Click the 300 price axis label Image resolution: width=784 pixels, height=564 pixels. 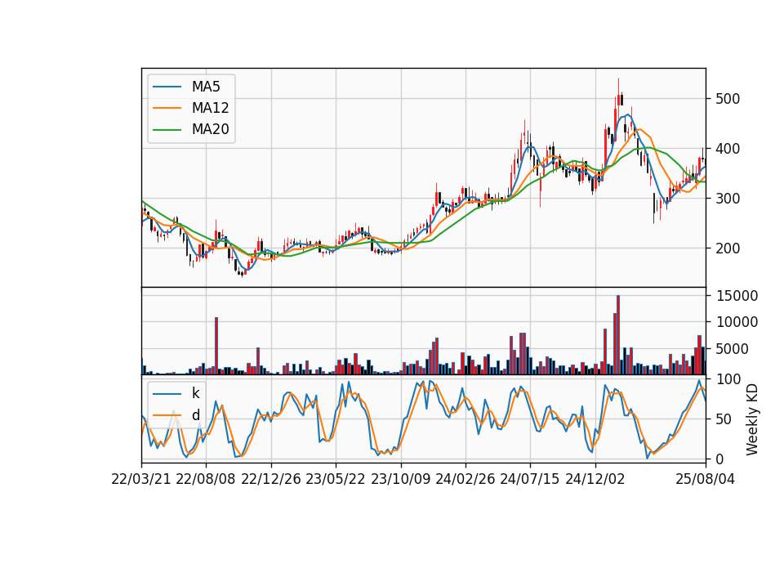pos(728,198)
